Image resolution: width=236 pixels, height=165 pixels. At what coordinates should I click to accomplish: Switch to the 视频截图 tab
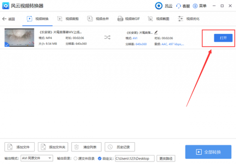click(159, 19)
